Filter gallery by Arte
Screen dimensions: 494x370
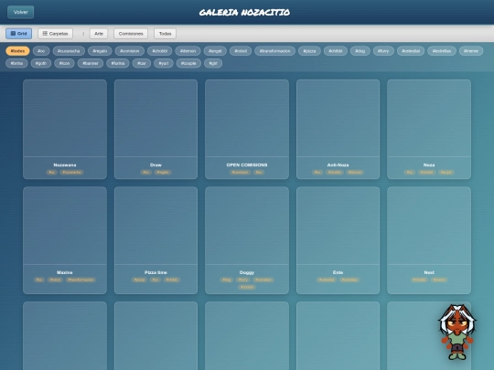(99, 34)
